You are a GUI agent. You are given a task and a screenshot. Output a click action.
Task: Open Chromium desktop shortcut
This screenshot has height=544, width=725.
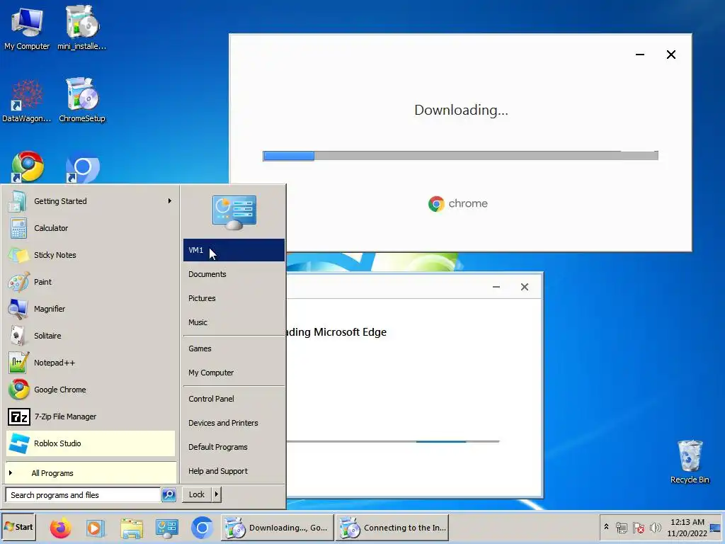pos(82,169)
